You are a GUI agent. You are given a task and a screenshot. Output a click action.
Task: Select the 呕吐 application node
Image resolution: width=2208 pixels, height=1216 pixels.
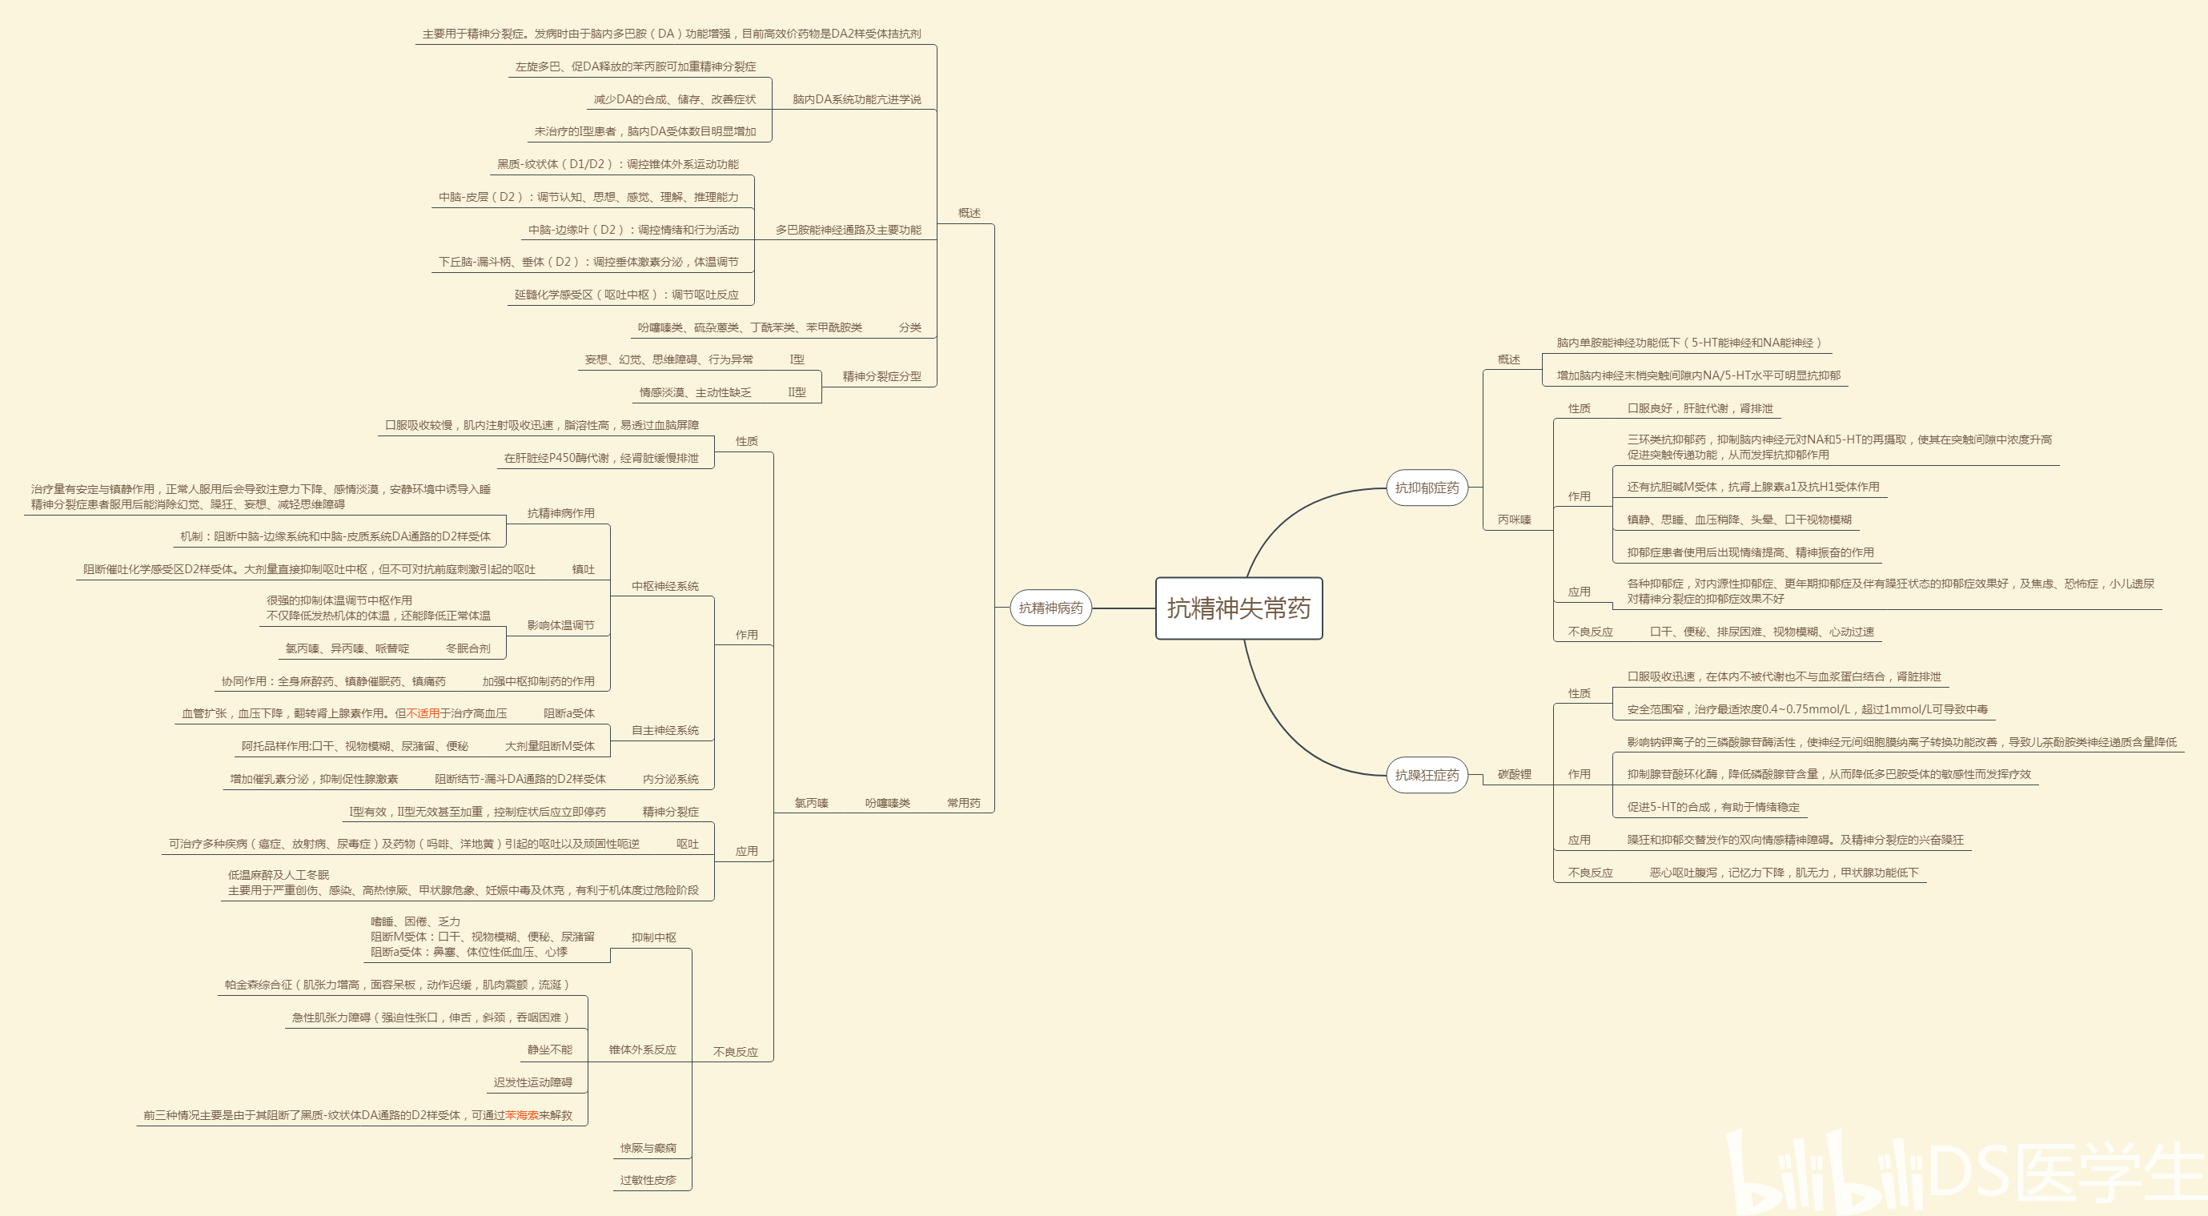pyautogui.click(x=688, y=844)
